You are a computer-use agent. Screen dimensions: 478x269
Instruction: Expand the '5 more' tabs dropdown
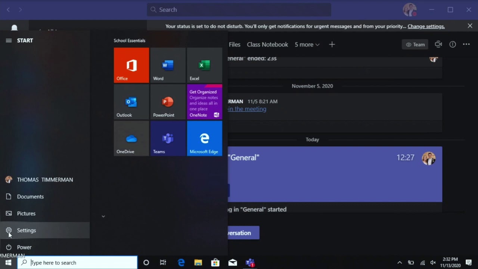tap(307, 44)
